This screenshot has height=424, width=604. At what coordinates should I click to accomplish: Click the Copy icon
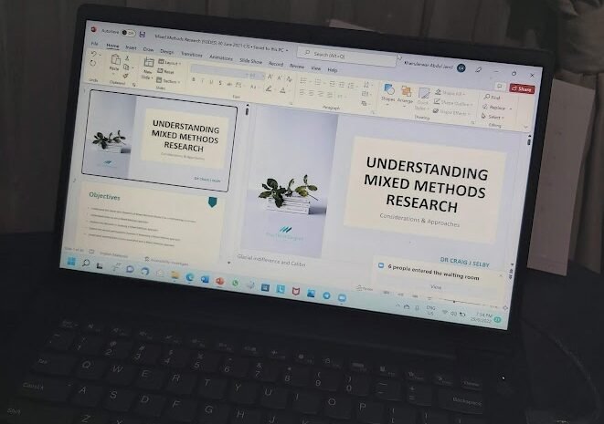(x=126, y=67)
